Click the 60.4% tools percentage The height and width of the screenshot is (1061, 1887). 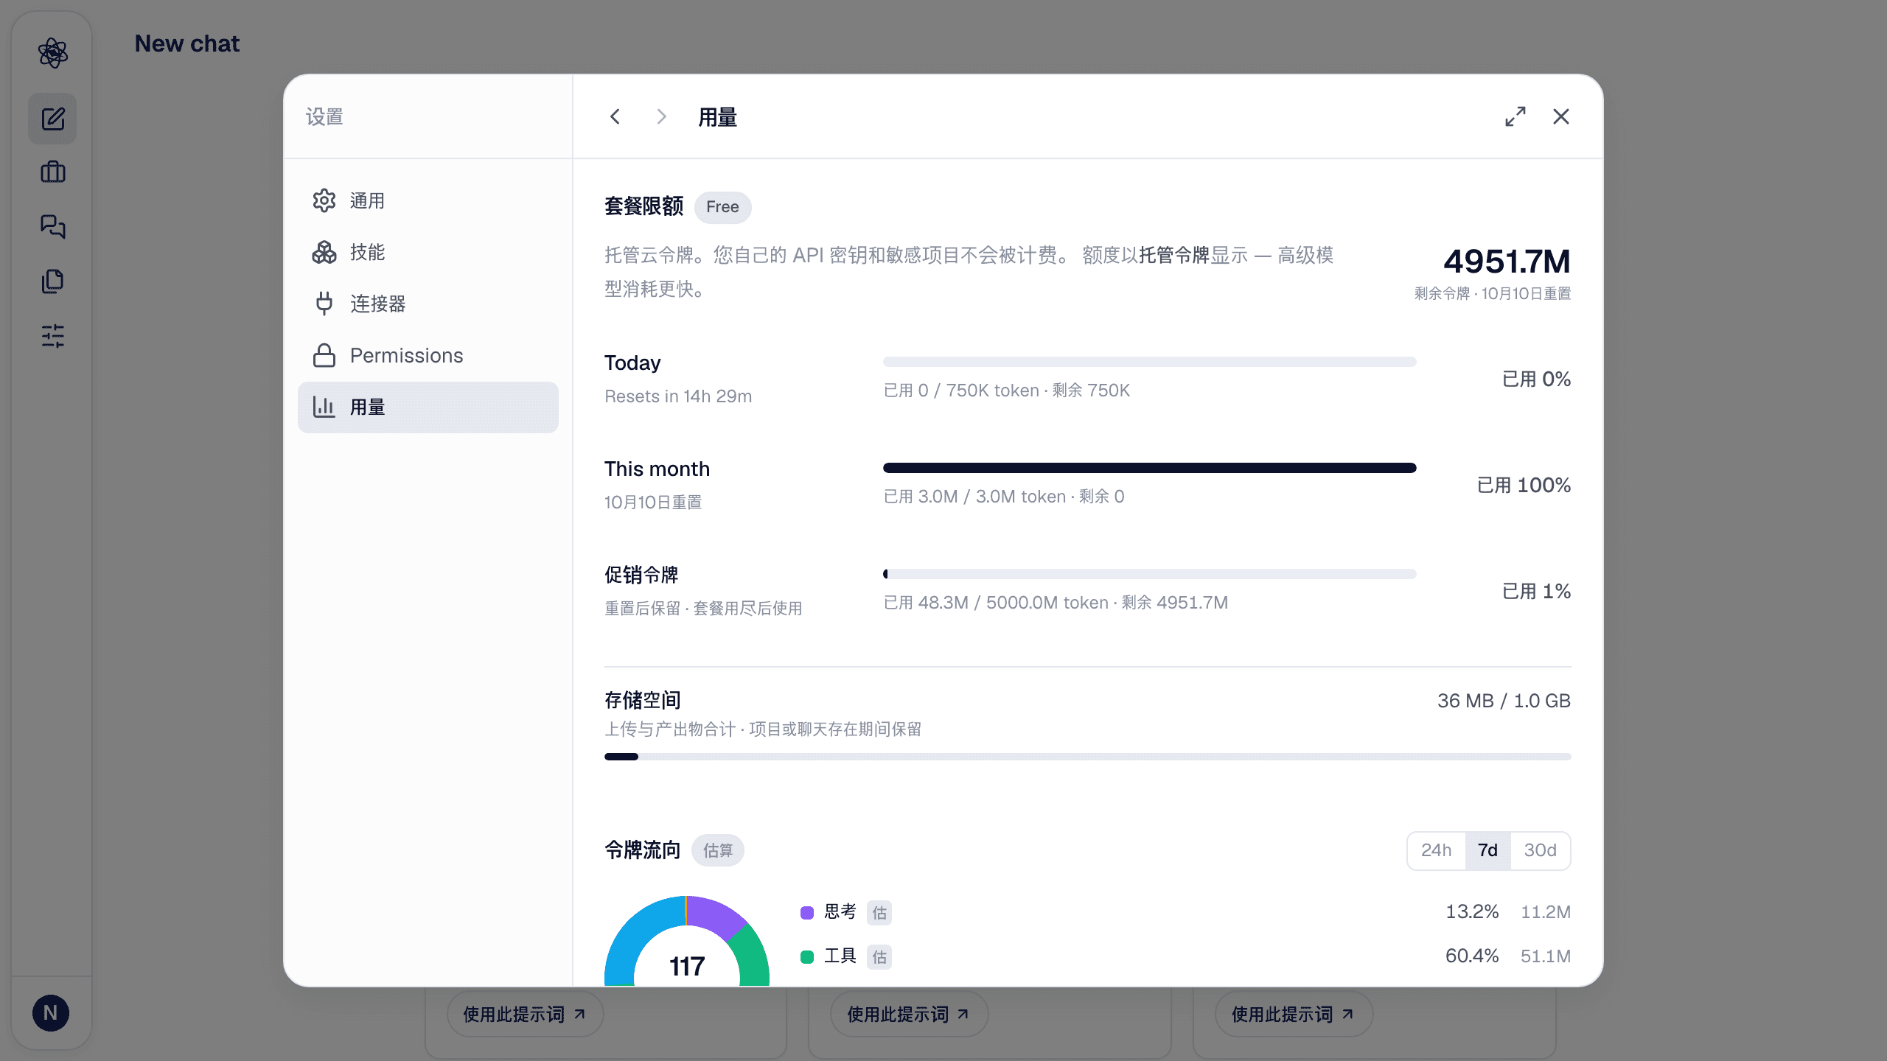[1472, 956]
